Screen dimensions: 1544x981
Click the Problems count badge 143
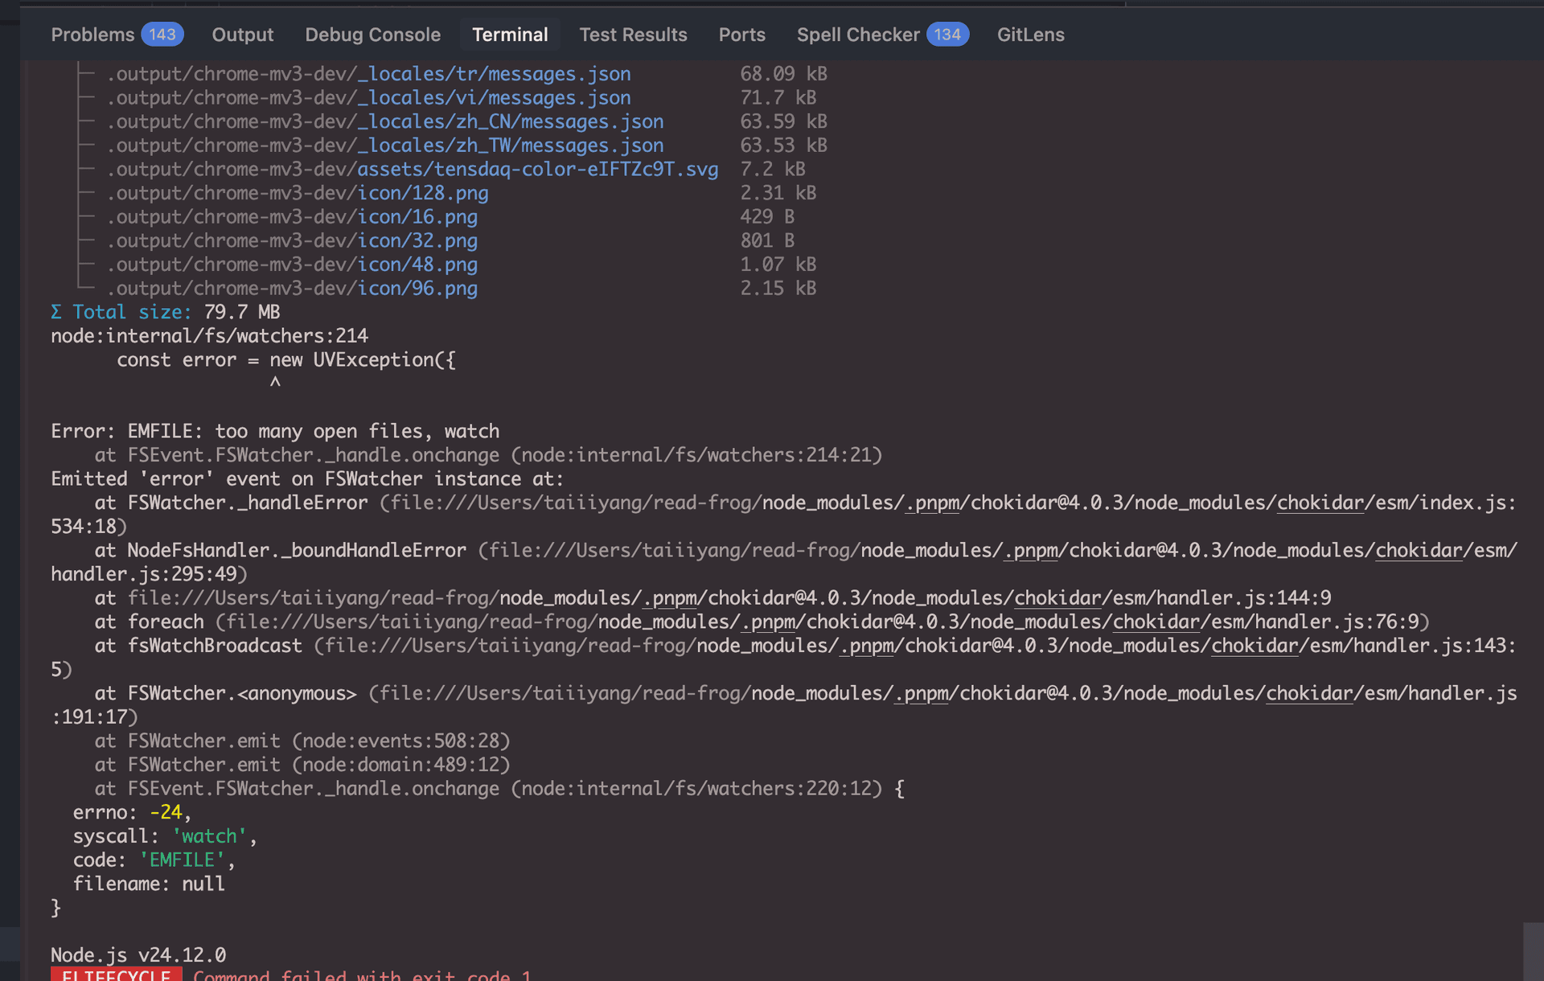tap(162, 35)
